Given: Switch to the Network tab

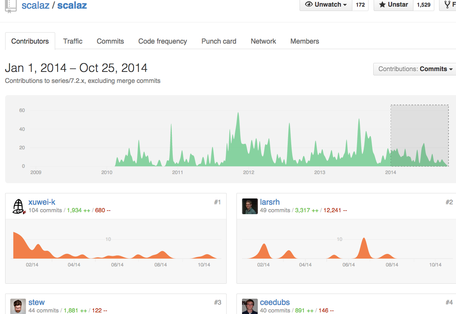Looking at the screenshot, I should tap(263, 41).
